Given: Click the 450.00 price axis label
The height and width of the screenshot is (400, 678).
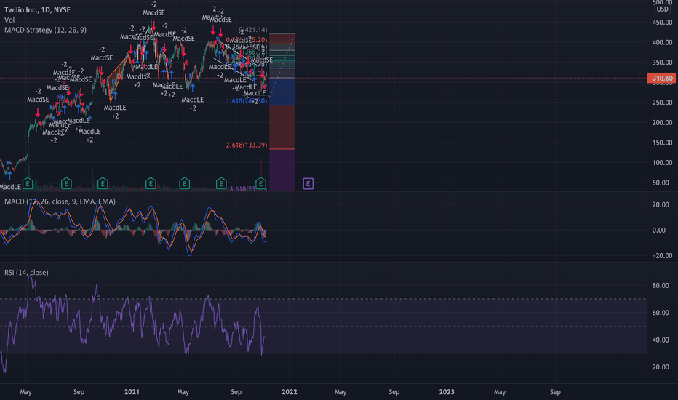Looking at the screenshot, I should [662, 23].
